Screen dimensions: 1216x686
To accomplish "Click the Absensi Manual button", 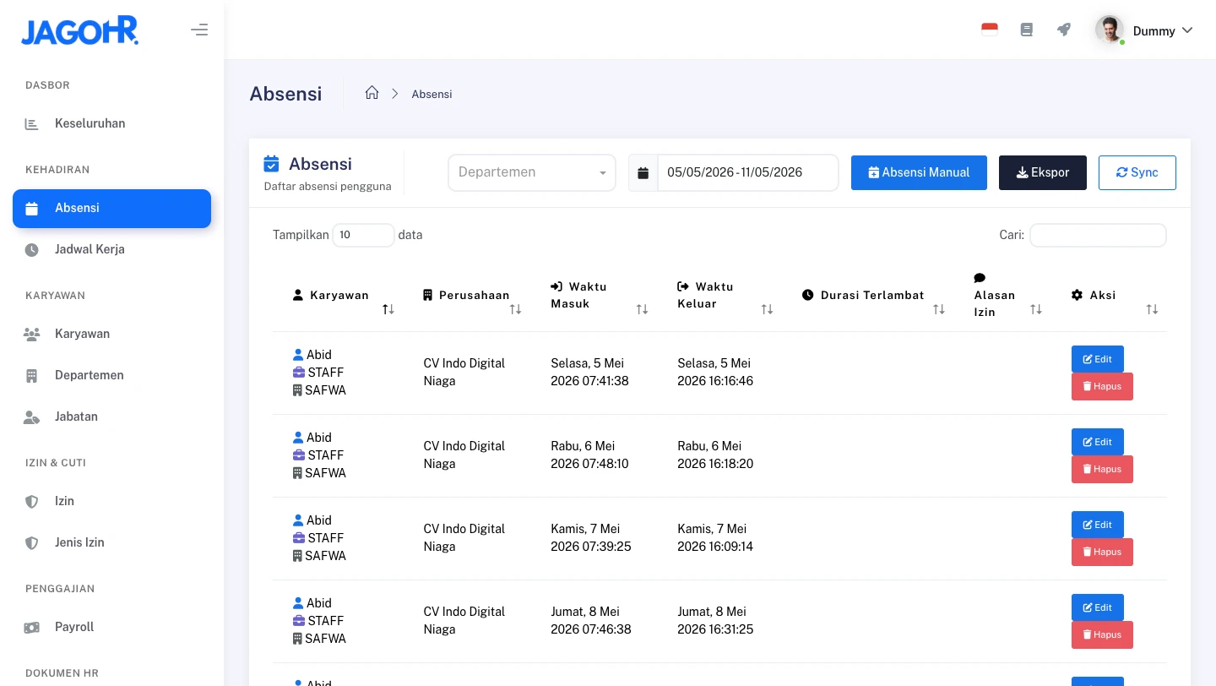I will 919,172.
